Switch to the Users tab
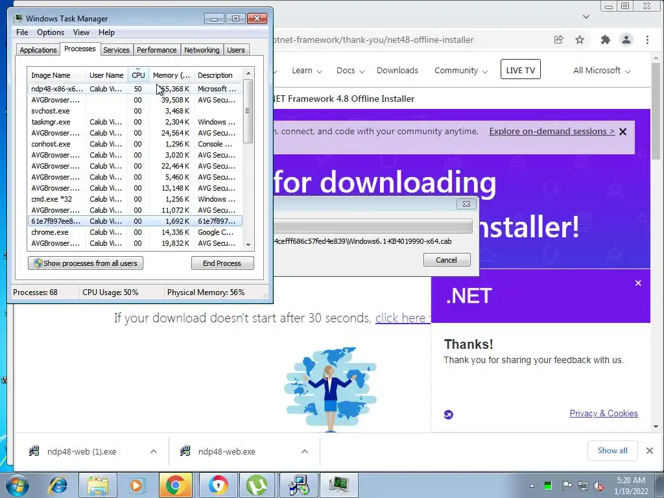The width and height of the screenshot is (664, 498). [236, 50]
